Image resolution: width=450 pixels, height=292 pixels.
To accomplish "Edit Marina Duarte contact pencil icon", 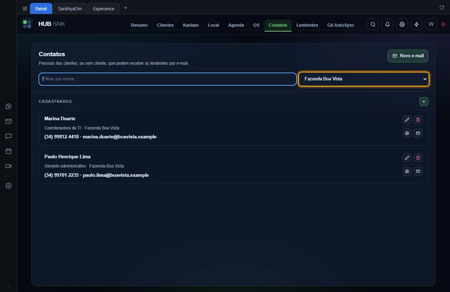I will click(x=407, y=120).
